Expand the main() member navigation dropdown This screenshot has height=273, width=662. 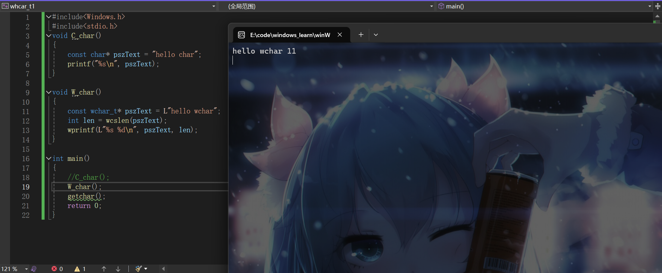tap(650, 6)
